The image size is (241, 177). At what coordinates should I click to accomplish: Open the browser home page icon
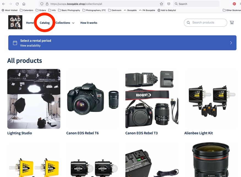point(24,4)
